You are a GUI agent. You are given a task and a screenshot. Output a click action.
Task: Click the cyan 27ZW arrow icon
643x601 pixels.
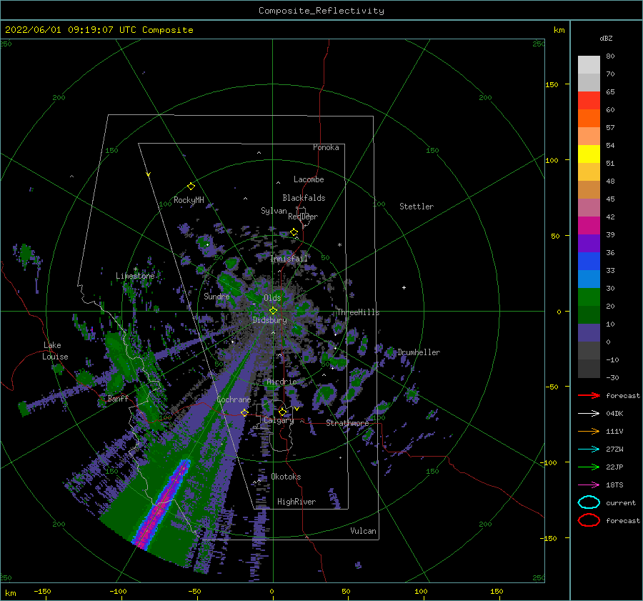tap(589, 449)
